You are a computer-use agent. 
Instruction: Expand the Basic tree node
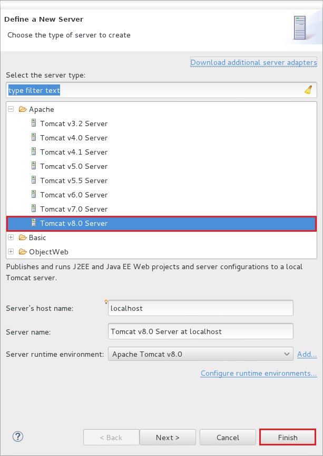(x=11, y=237)
